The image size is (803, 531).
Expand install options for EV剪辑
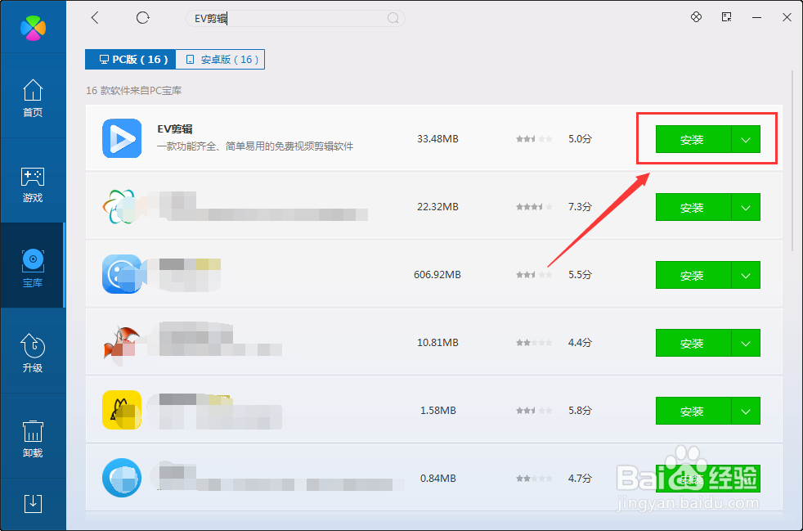click(x=746, y=139)
